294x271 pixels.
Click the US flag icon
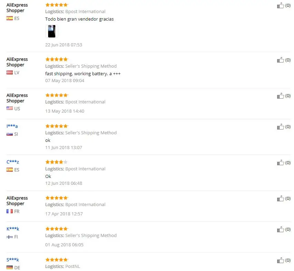[x=10, y=109]
